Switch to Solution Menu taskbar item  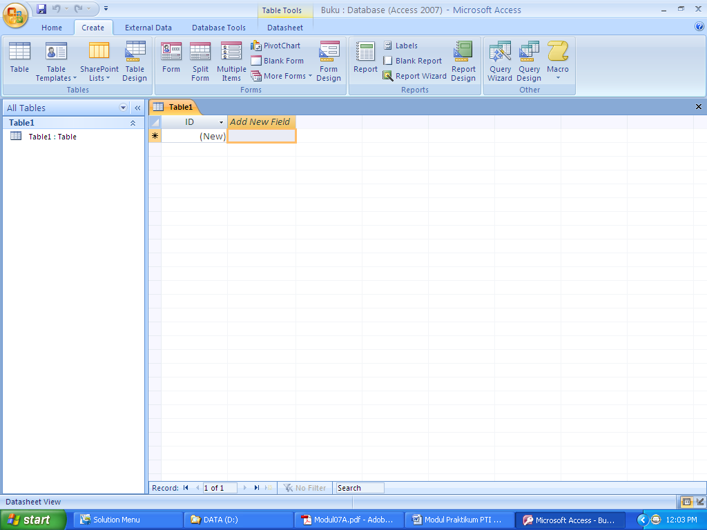(x=128, y=520)
